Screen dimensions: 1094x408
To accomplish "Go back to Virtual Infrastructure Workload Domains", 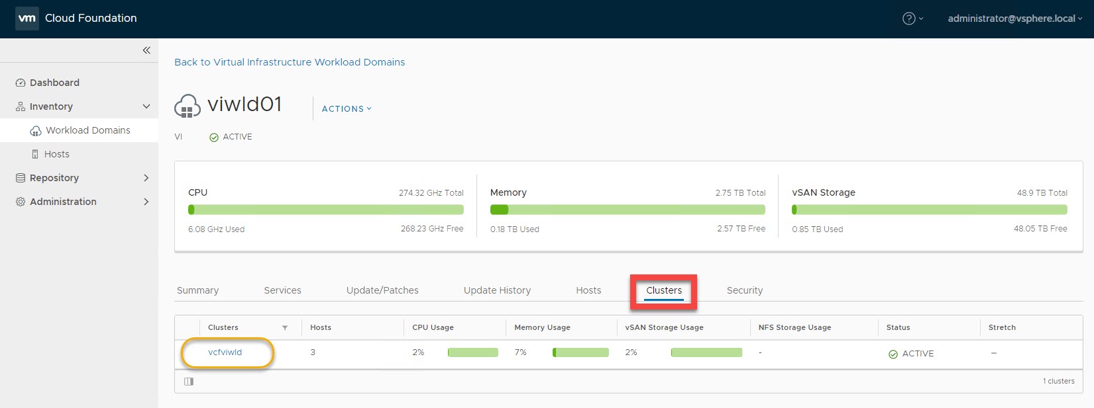I will 290,62.
